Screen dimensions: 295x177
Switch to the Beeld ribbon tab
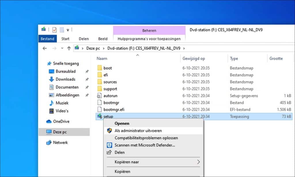103,39
